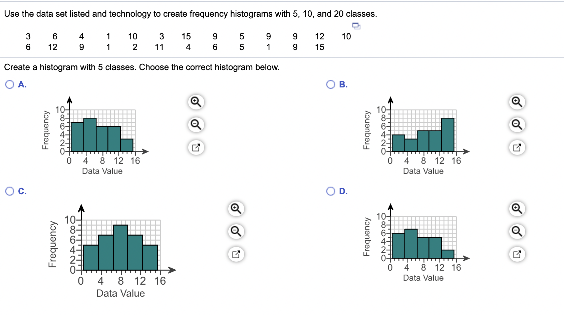Open histogram C in a larger view

[236, 254]
